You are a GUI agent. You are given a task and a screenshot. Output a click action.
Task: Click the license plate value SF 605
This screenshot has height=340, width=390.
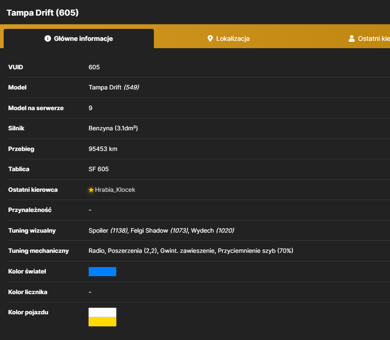pos(98,169)
